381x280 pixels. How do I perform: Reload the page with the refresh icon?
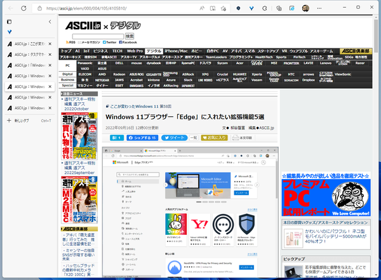coord(23,8)
